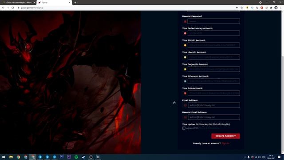Click the browser forward arrow
Image resolution: width=284 pixels, height=160 pixels.
pyautogui.click(x=8, y=8)
